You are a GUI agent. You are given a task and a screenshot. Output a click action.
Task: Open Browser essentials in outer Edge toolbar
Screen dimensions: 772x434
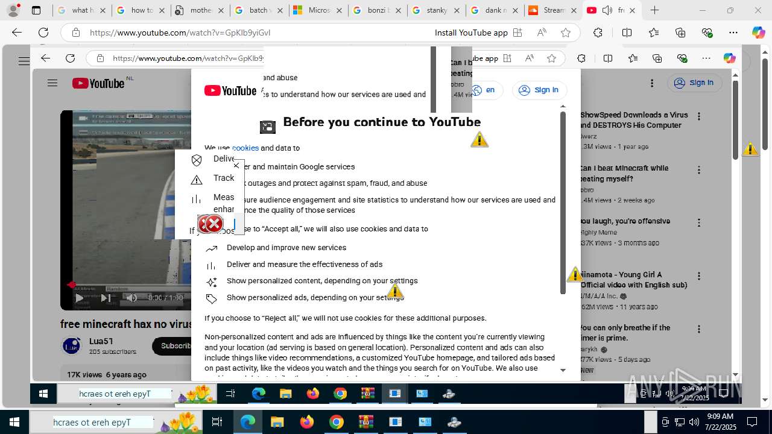click(x=707, y=33)
